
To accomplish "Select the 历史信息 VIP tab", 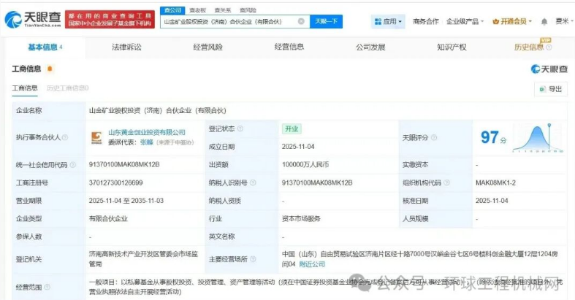I will (529, 47).
